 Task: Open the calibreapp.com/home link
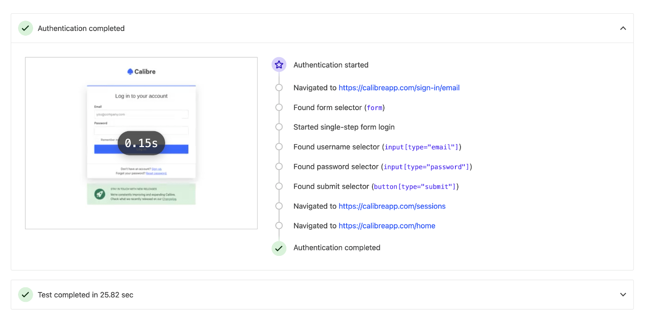(x=387, y=225)
